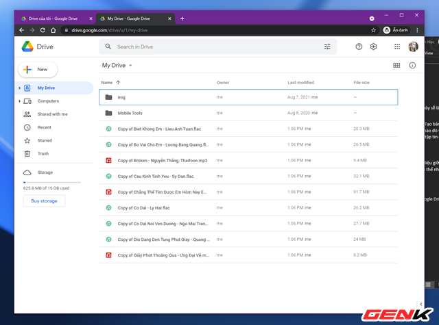The image size is (439, 325).
Task: Click the 625.8 MB of 15 GB used text
Action: [46, 188]
